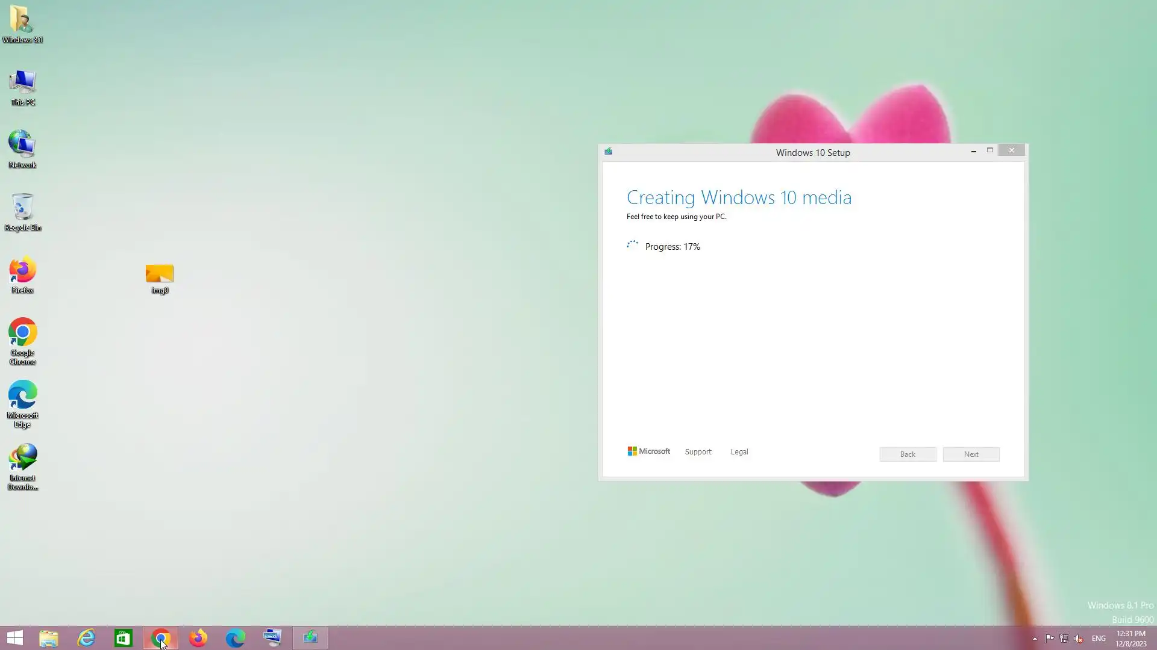Image resolution: width=1157 pixels, height=650 pixels.
Task: Open the Windows 8.1 folder on desktop
Action: [22, 23]
